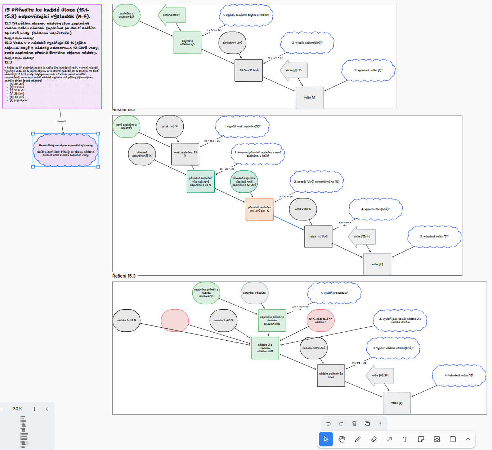Collapse the minimap with the chevron
The image size is (492, 450).
[47, 409]
